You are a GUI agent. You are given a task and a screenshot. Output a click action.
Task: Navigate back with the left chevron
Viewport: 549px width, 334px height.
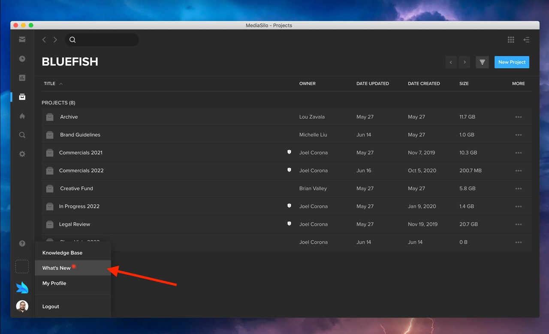click(44, 40)
